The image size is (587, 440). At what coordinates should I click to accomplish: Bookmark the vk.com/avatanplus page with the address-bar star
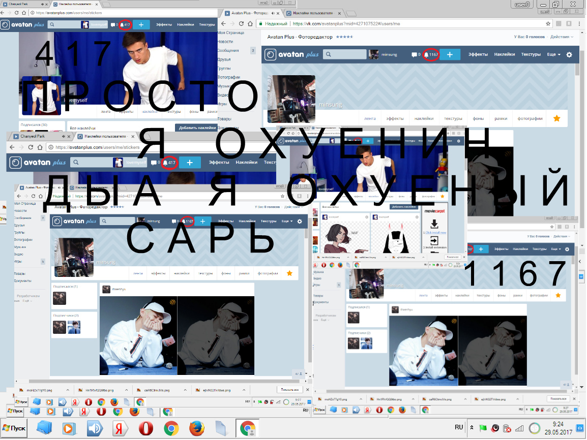548,23
